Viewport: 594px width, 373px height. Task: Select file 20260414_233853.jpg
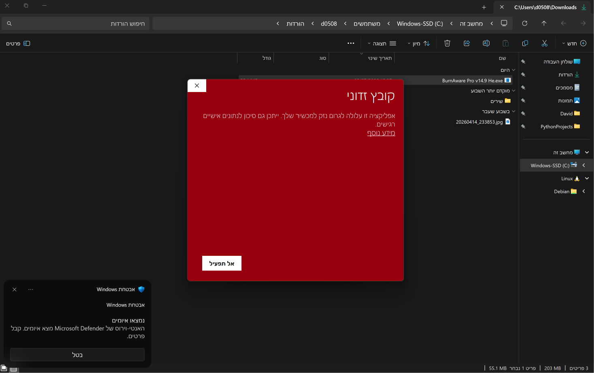479,122
